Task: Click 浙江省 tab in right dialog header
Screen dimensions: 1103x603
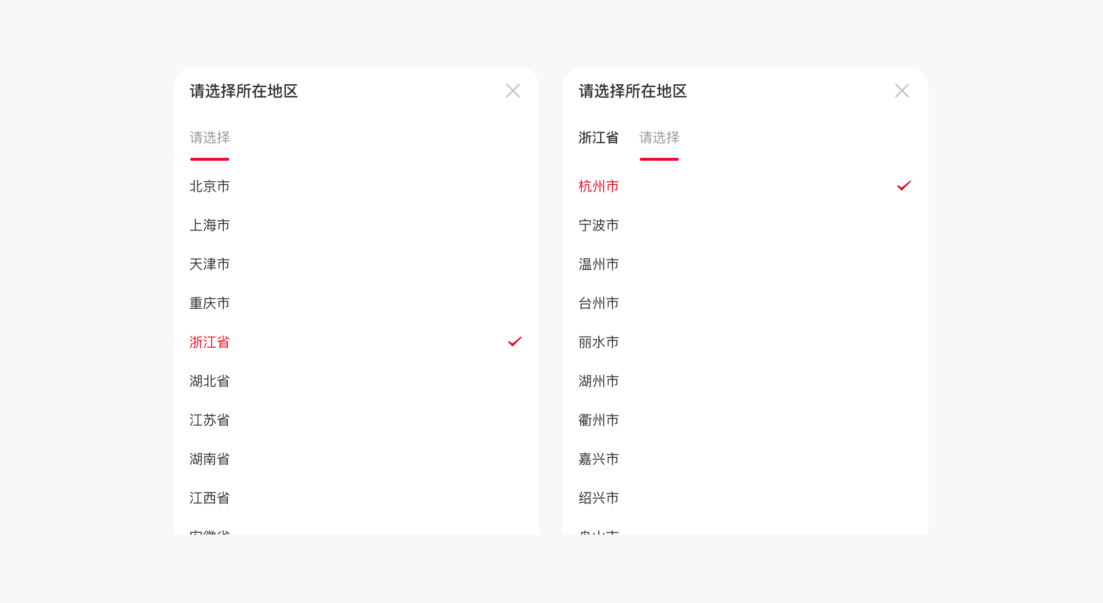Action: (x=598, y=137)
